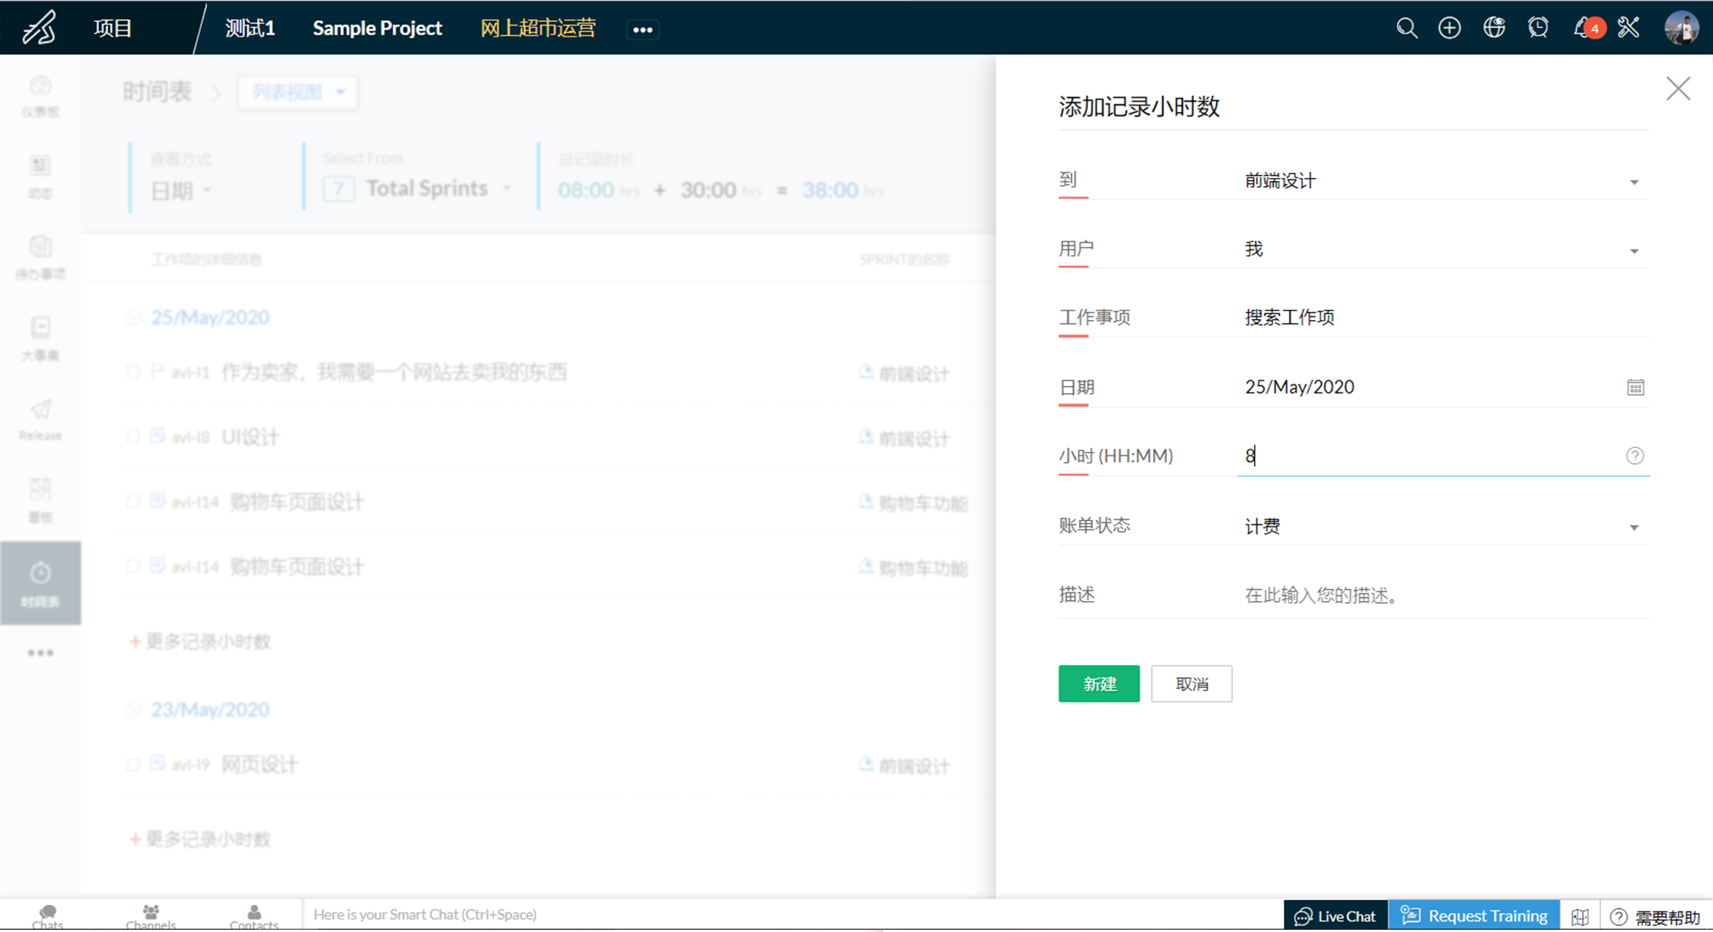The width and height of the screenshot is (1713, 932).
Task: Click the user avatar picture
Action: 1681,29
